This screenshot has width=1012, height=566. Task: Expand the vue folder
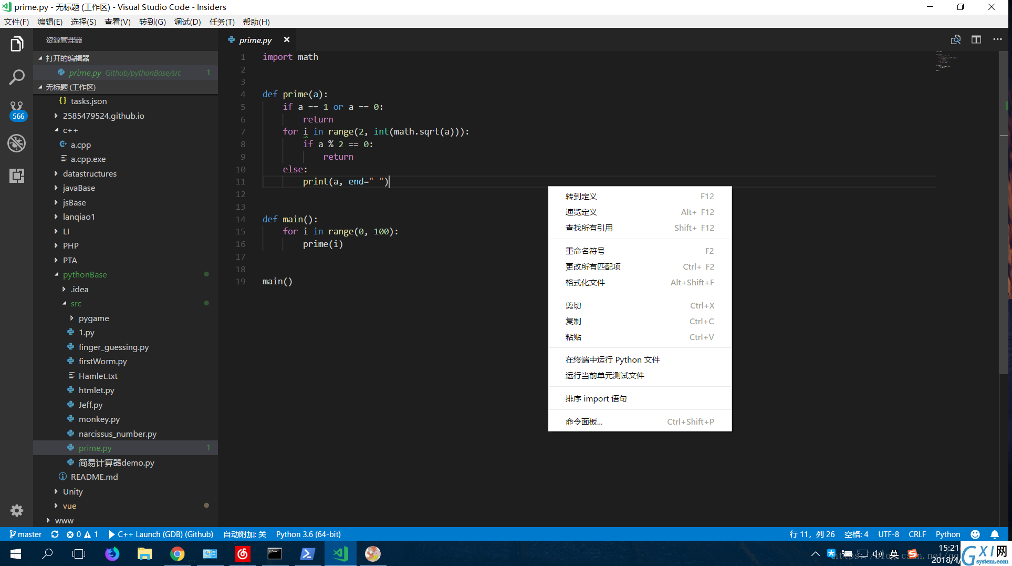point(126,506)
